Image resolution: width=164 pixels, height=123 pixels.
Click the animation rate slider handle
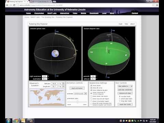point(78,102)
